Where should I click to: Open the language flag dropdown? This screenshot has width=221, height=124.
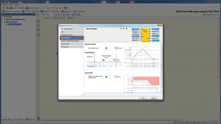66,8
